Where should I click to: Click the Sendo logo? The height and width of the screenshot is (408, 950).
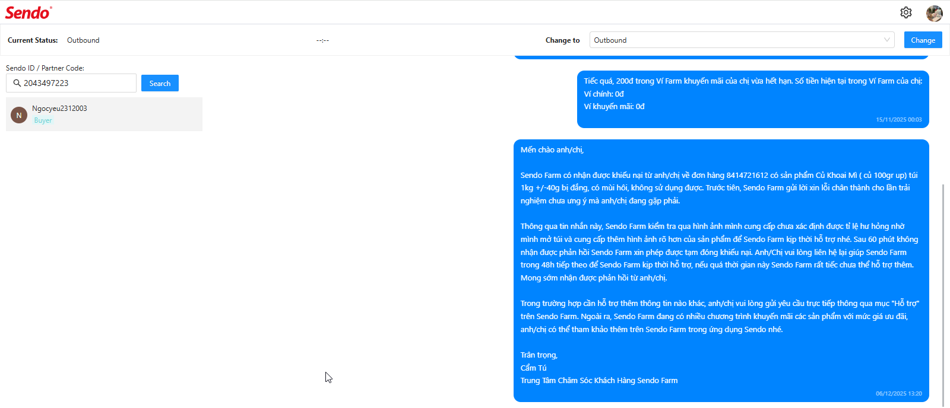click(28, 12)
